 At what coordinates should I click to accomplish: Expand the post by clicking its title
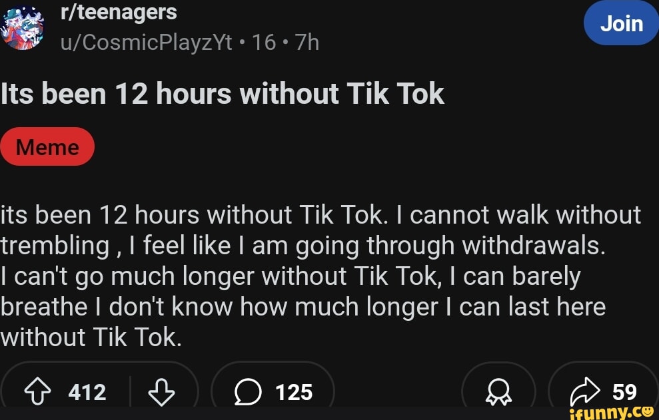(x=222, y=94)
